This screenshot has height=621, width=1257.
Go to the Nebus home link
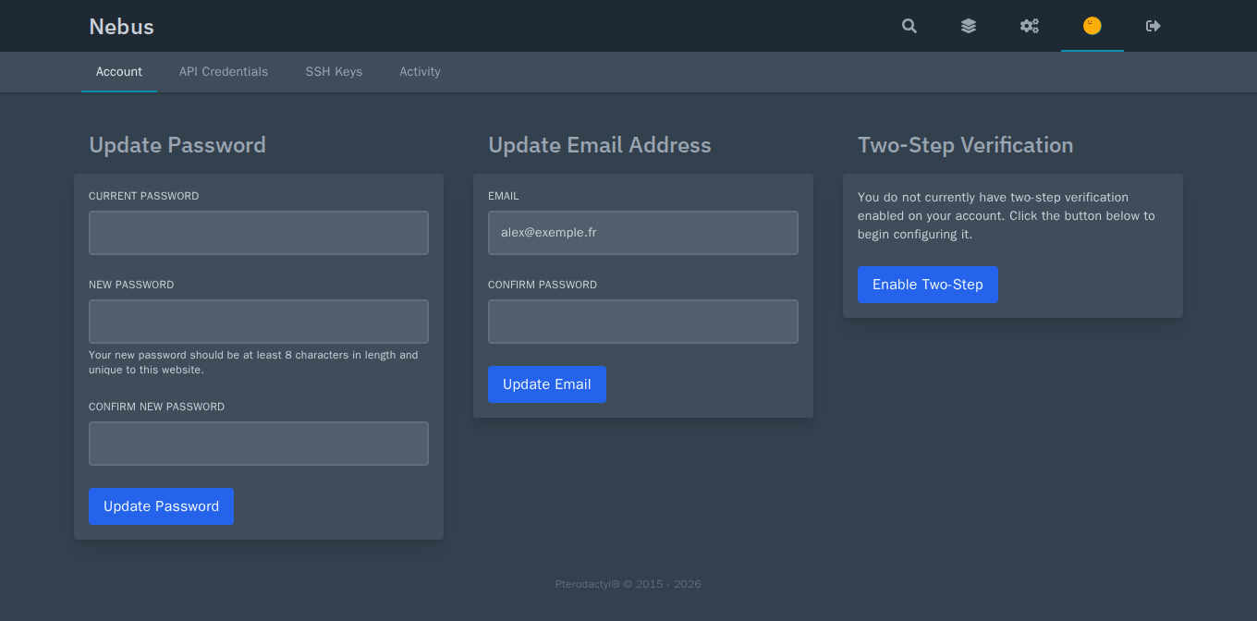[x=121, y=27]
